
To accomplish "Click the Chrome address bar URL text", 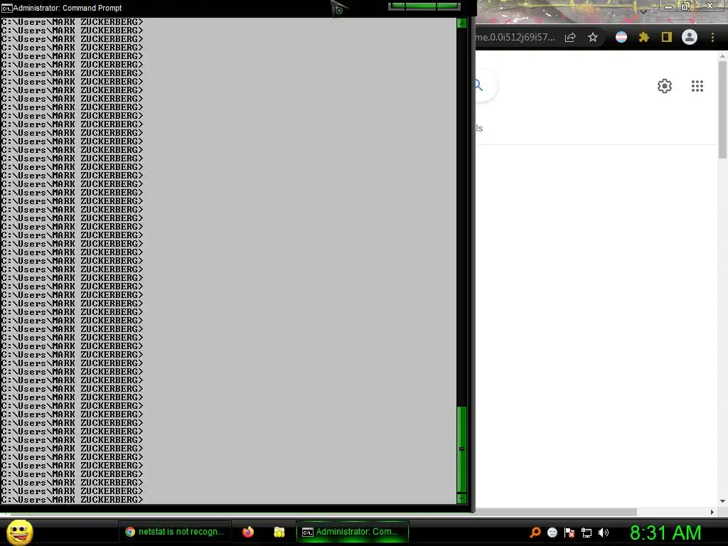I will pyautogui.click(x=515, y=38).
